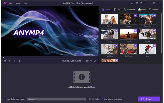
Task: Select the Fashion theme thumbnail
Action: 110,34
